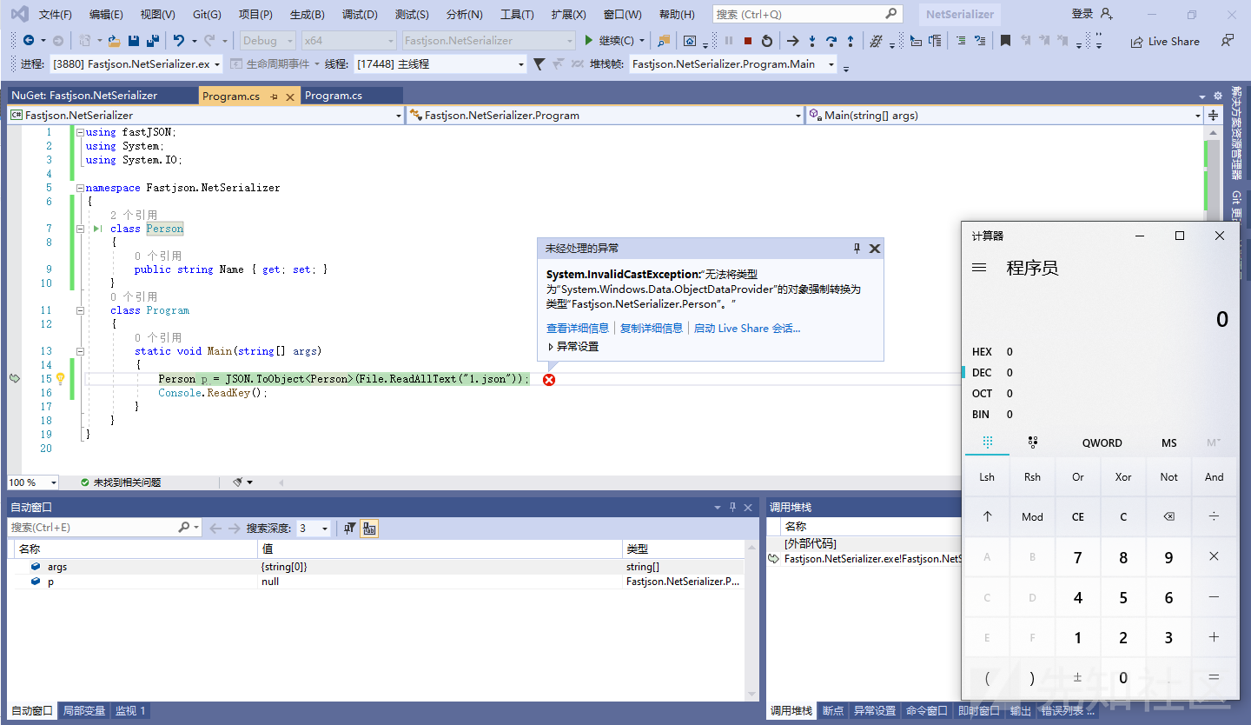Click the lightbulb quick actions icon
Viewport: 1251px width, 725px height.
61,379
